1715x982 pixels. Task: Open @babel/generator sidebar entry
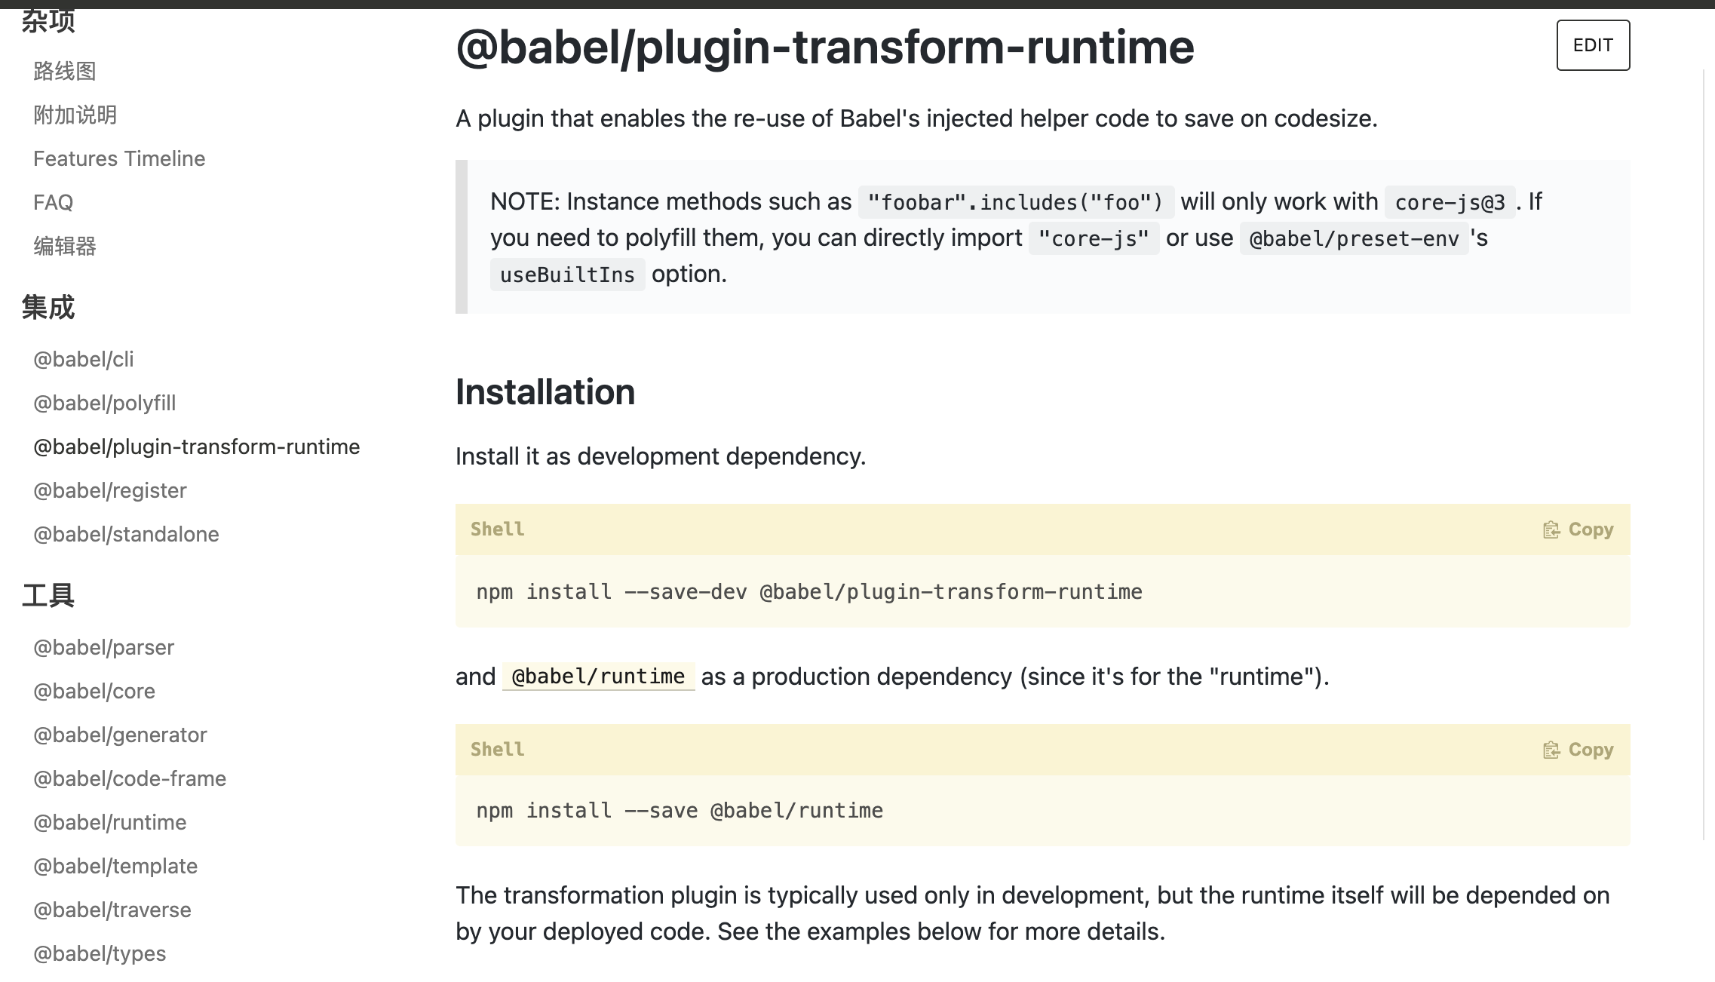pyautogui.click(x=120, y=735)
